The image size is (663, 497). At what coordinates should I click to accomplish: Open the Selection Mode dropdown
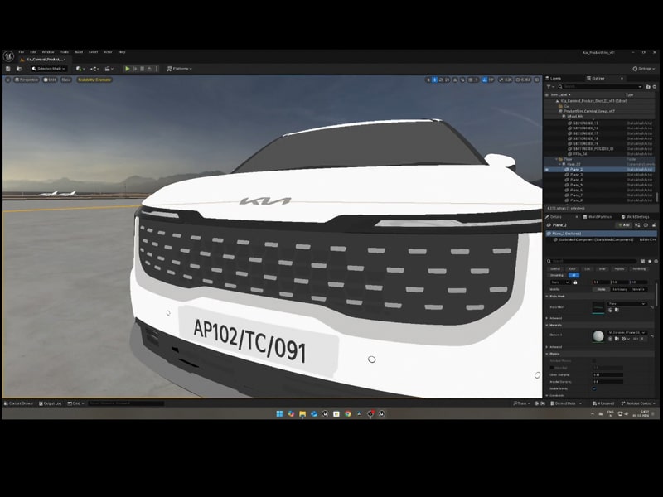(x=51, y=69)
